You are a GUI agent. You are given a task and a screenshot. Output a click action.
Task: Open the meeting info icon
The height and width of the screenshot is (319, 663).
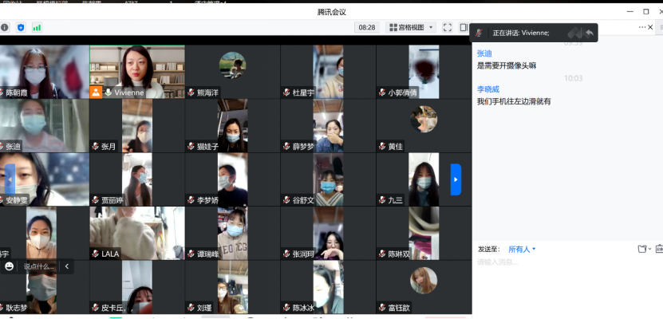(5, 28)
